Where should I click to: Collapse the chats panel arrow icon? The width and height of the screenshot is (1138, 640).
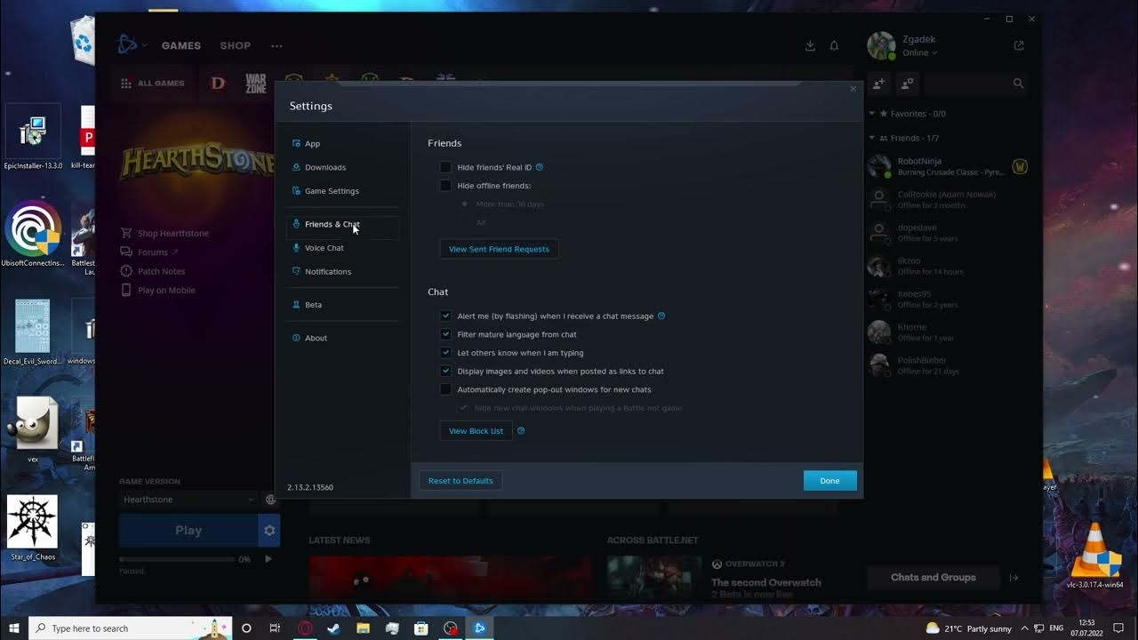(1014, 578)
